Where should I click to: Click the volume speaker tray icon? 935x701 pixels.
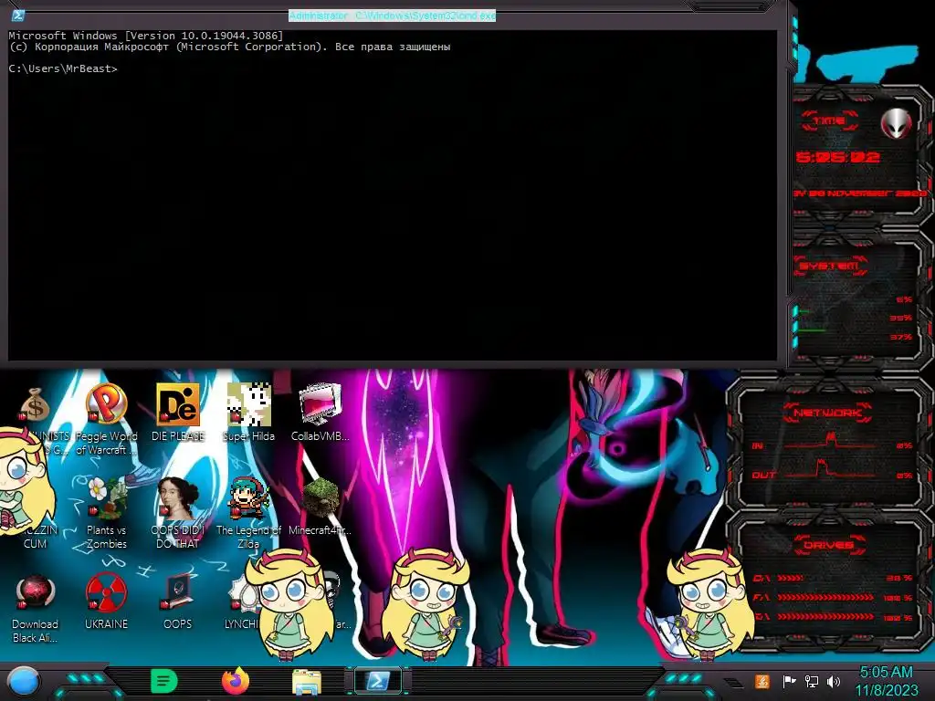834,681
